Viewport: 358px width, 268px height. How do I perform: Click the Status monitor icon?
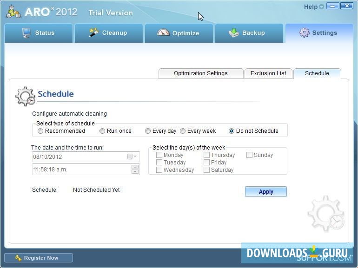tap(27, 33)
